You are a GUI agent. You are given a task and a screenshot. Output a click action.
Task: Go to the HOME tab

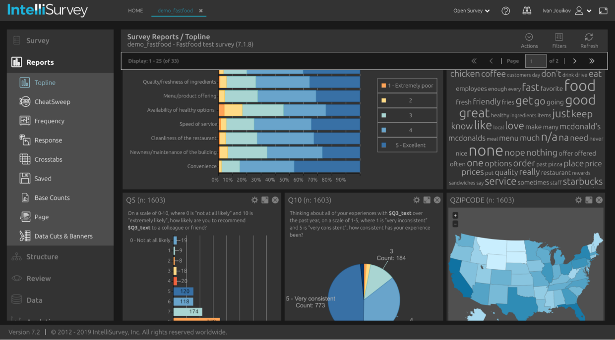[135, 11]
